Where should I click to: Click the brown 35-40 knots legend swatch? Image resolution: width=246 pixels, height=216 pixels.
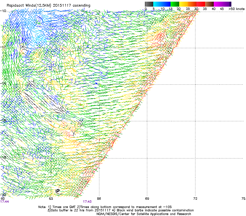click(209, 4)
